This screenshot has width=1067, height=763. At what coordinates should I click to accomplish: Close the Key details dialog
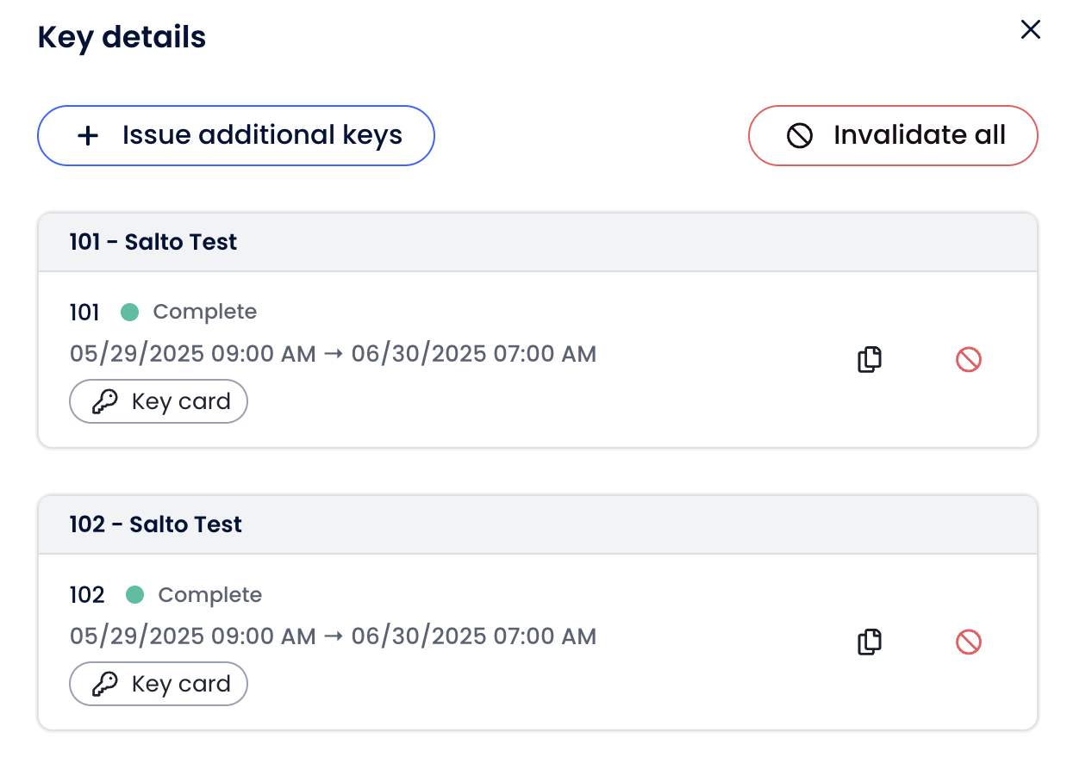click(x=1030, y=30)
